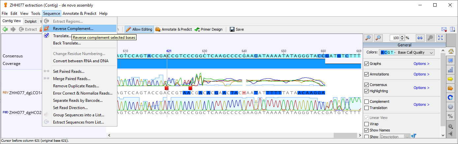
Task: Click the Save disk icon
Action: pyautogui.click(x=232, y=29)
